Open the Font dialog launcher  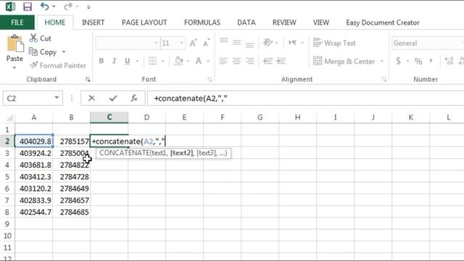tap(210, 79)
